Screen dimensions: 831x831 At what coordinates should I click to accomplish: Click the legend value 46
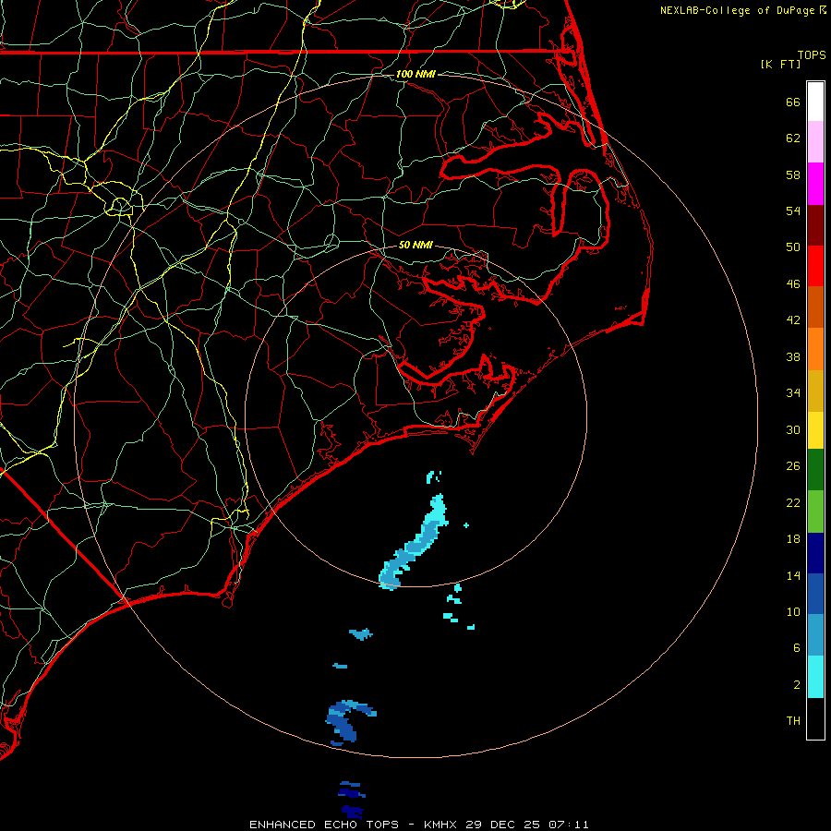793,283
